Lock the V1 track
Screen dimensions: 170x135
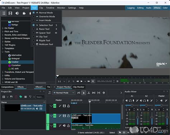[69, 116]
